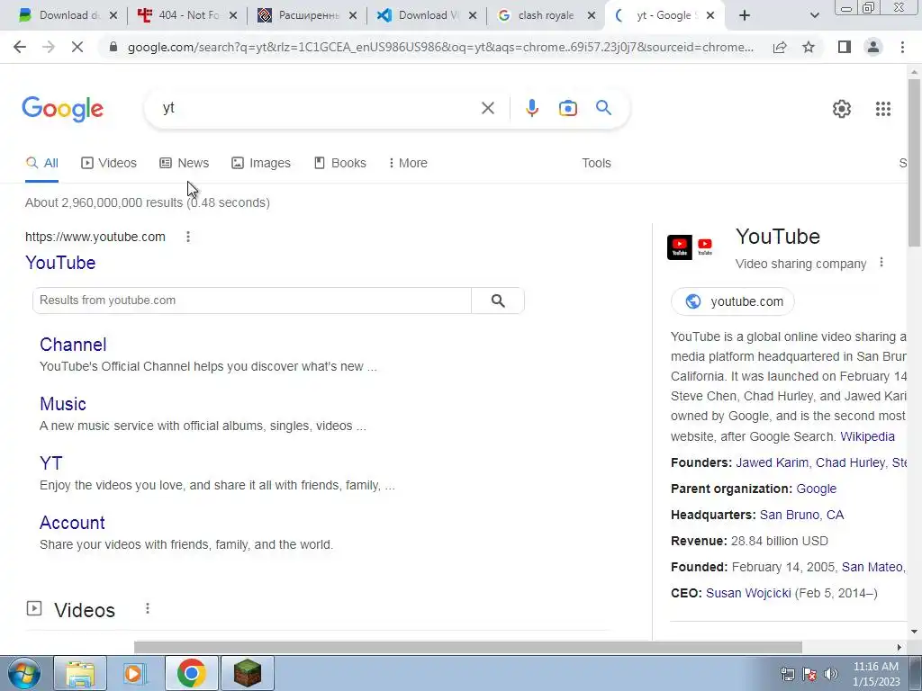Click the horizontal scrollbar right arrow
The image size is (922, 691).
click(x=899, y=647)
